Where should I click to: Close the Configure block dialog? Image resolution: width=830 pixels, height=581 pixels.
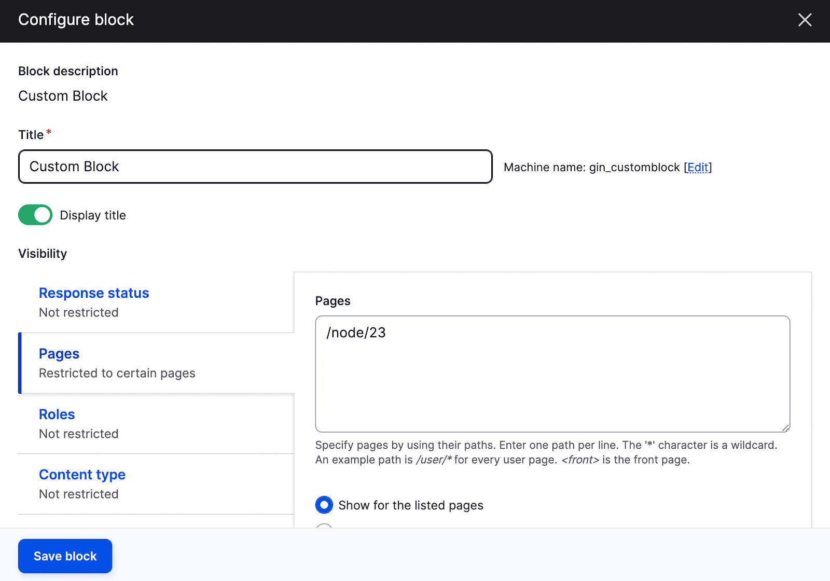(805, 20)
